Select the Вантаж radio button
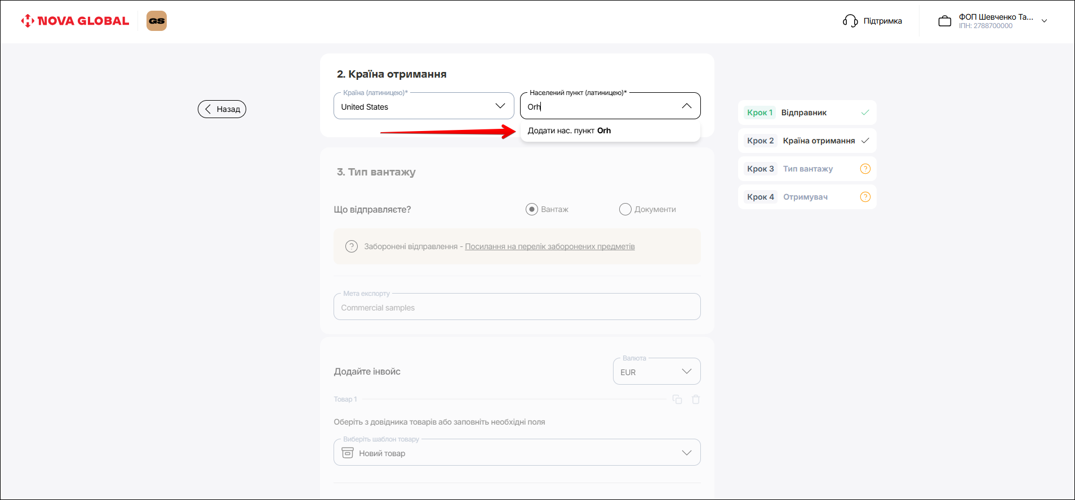 (x=531, y=209)
